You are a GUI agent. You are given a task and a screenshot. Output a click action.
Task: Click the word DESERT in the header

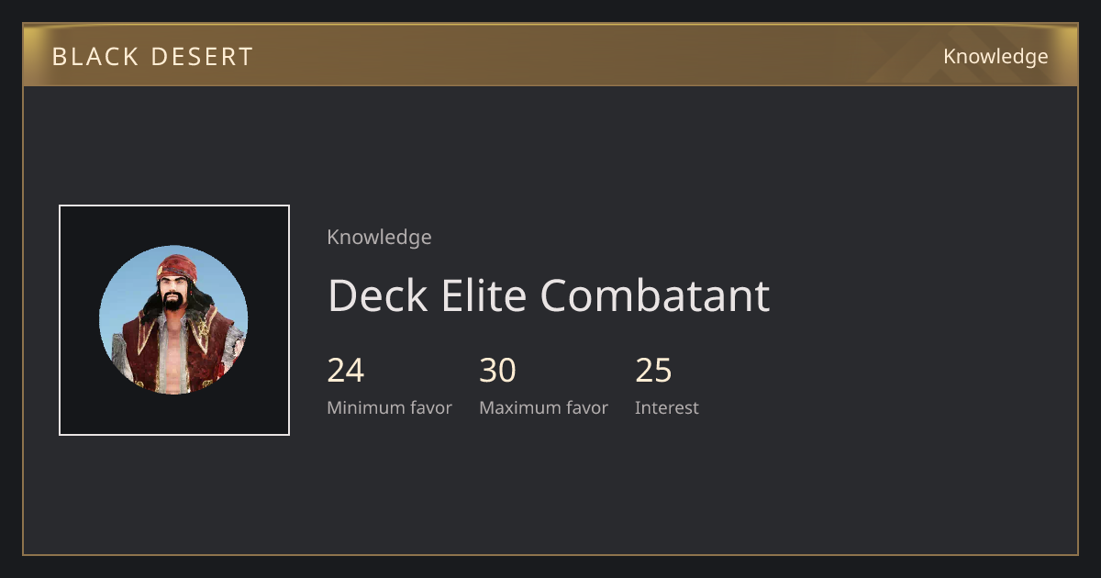[x=206, y=57]
